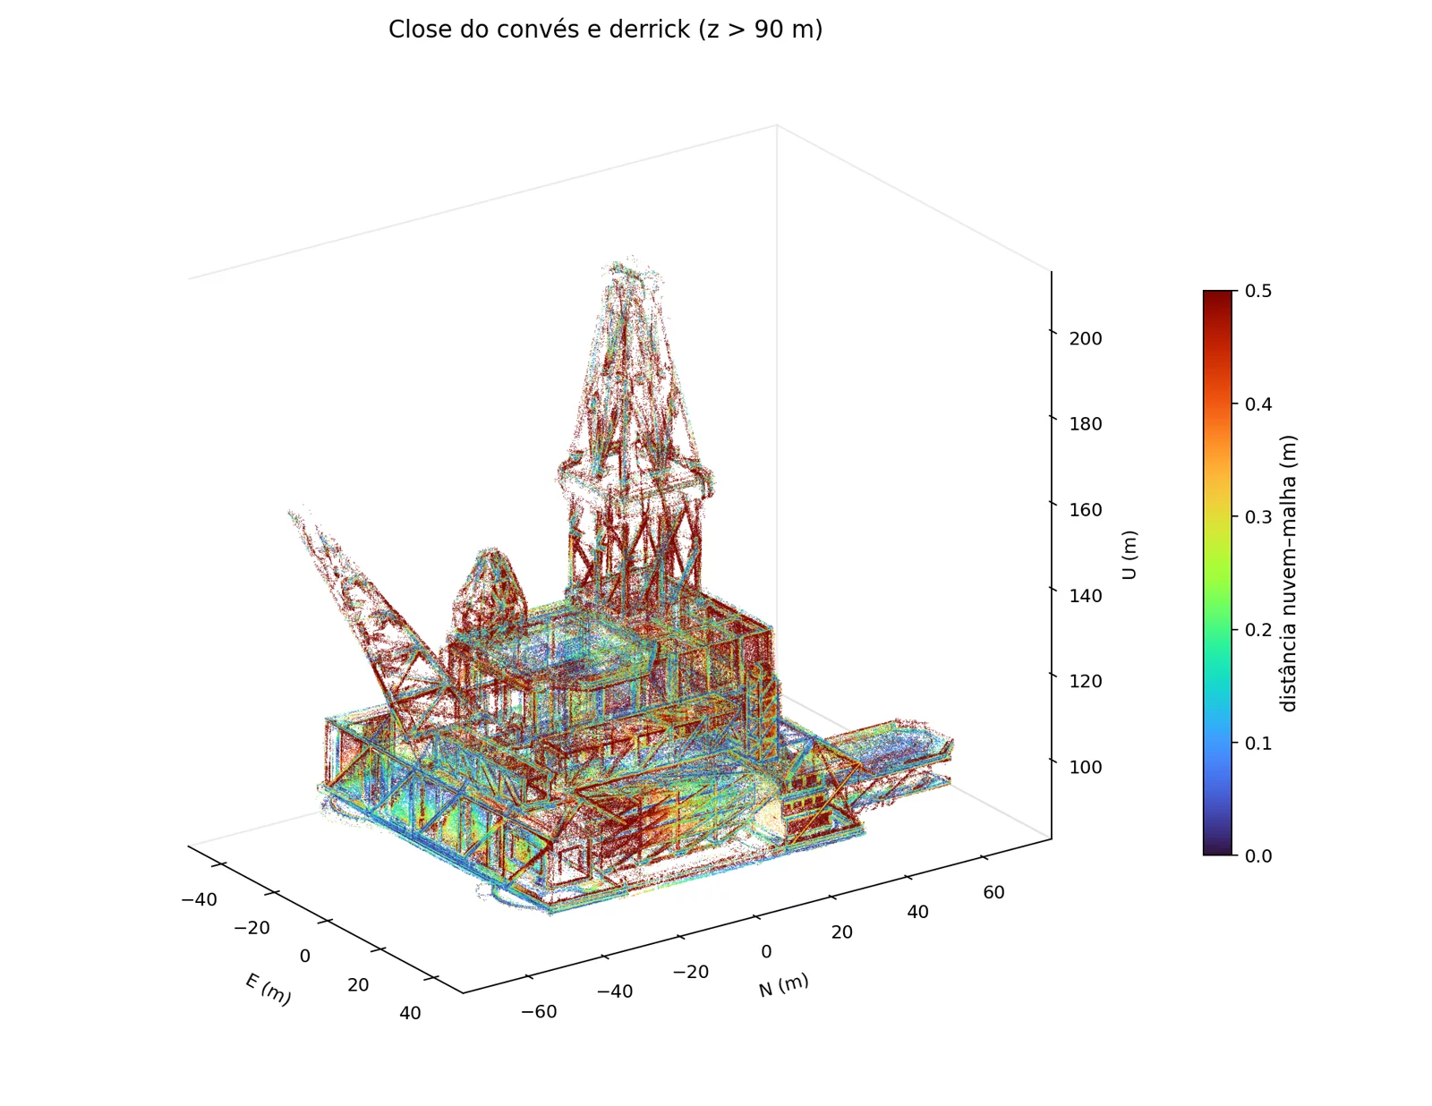
Task: Click the 'E (m)' axis label
Action: click(x=268, y=990)
